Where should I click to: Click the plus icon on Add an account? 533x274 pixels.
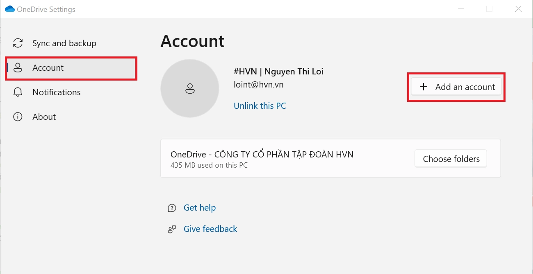[x=424, y=87]
